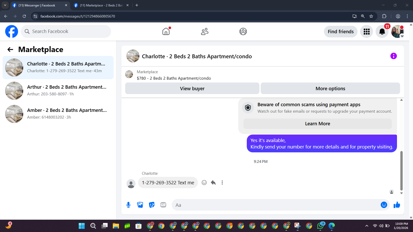This screenshot has width=413, height=232.
Task: Open $780 listing link
Action: click(174, 78)
